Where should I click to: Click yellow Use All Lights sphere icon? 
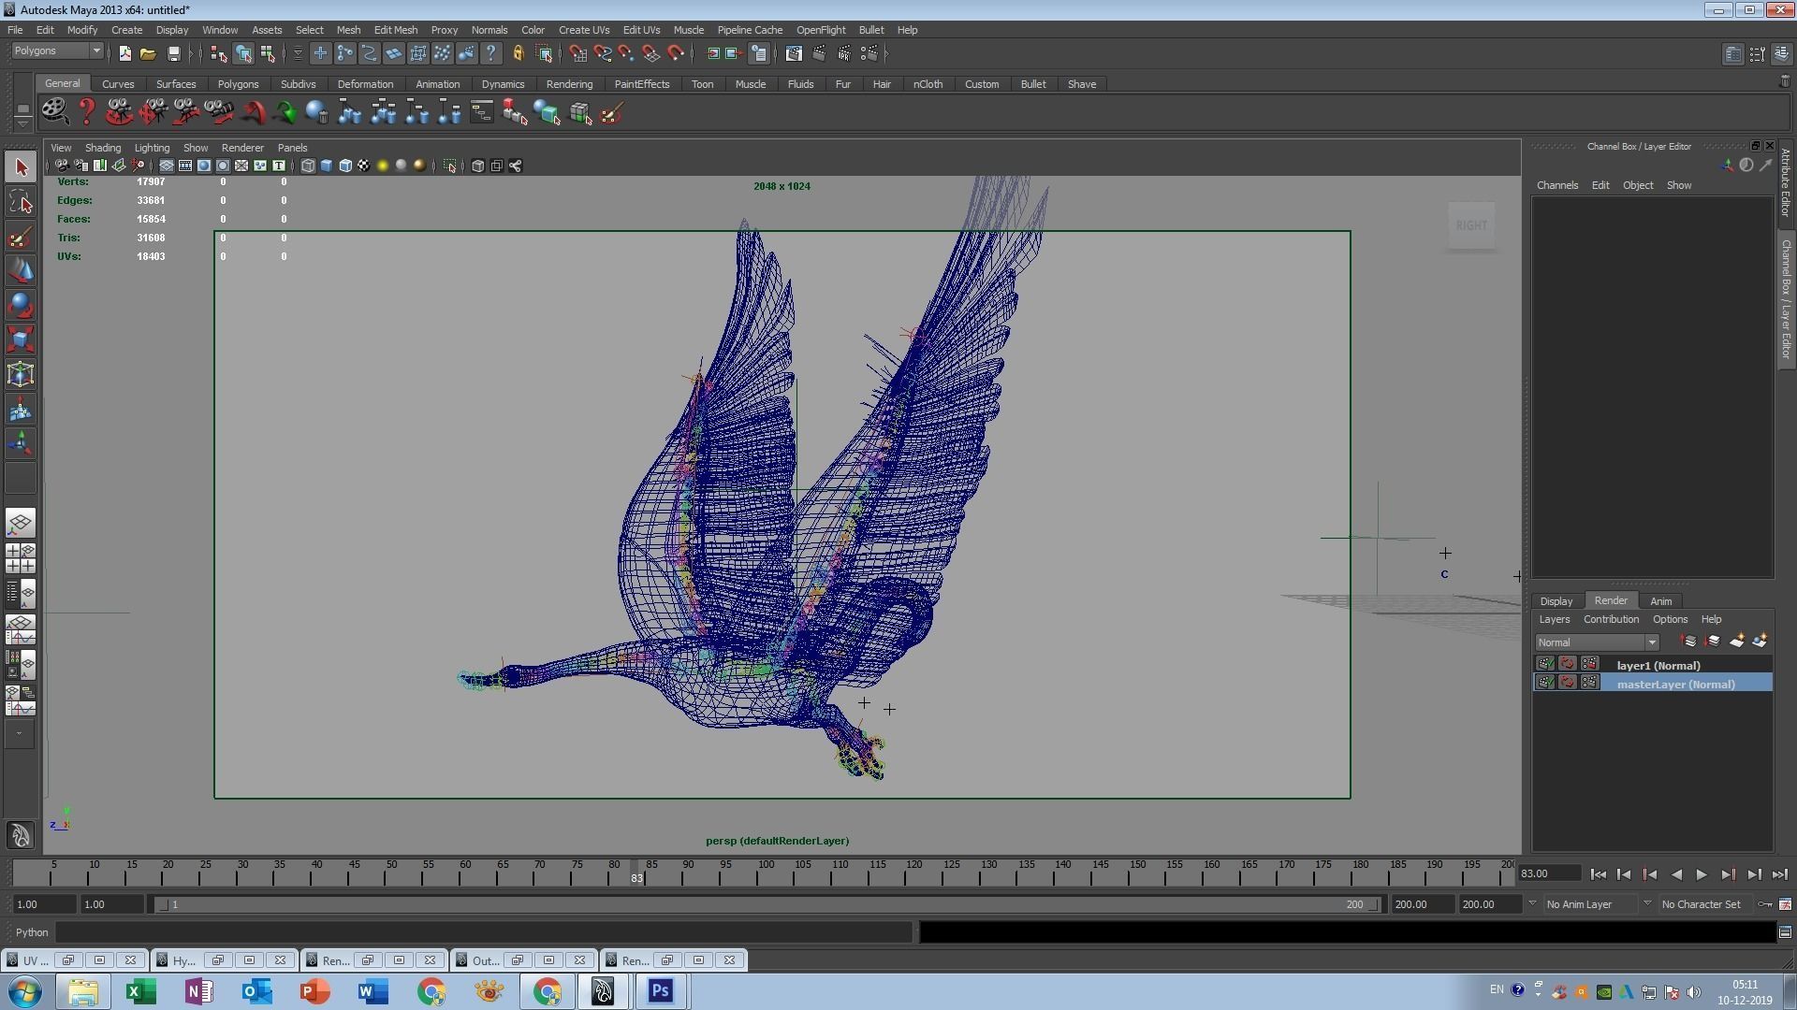tap(383, 166)
